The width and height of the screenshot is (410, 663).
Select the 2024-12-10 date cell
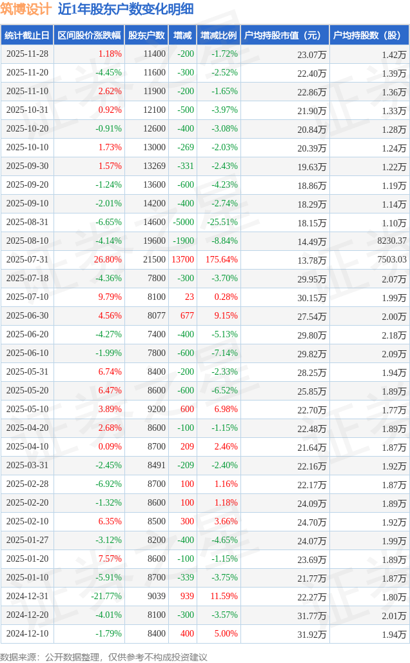point(27,634)
